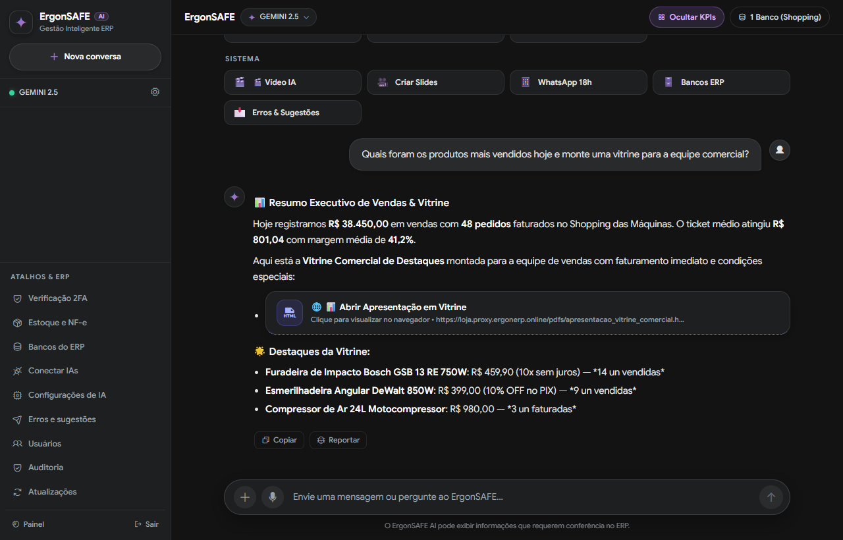Open Estoque e NF-e in the sidebar

[x=86, y=323]
